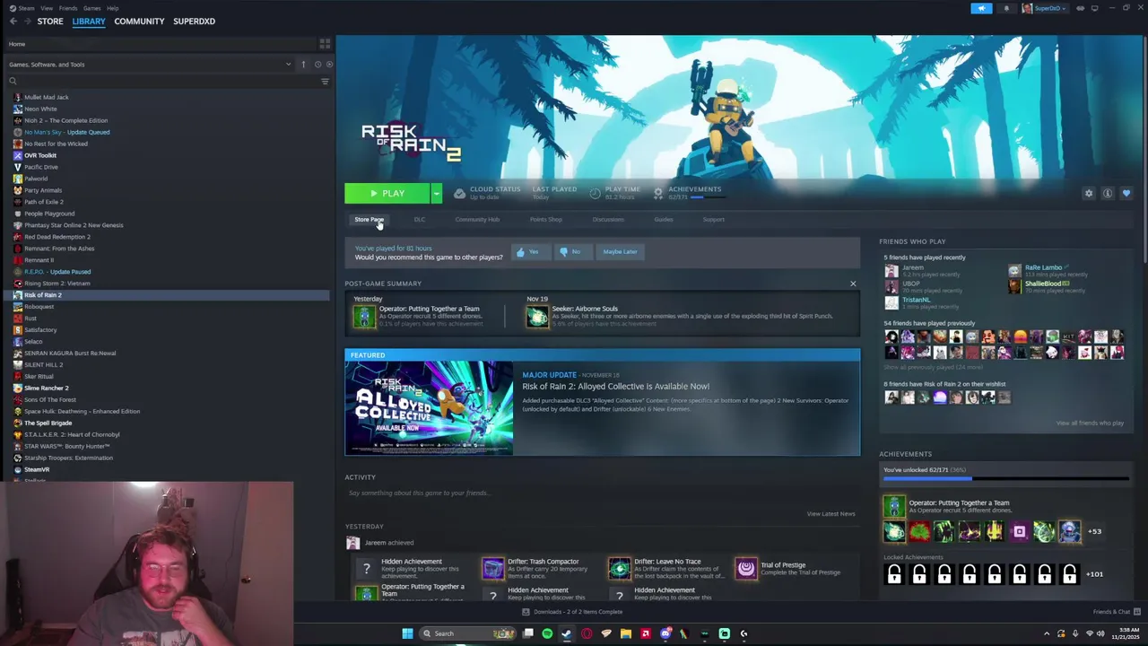Viewport: 1148px width, 646px height.
Task: Click the forward navigation arrow
Action: 26,21
